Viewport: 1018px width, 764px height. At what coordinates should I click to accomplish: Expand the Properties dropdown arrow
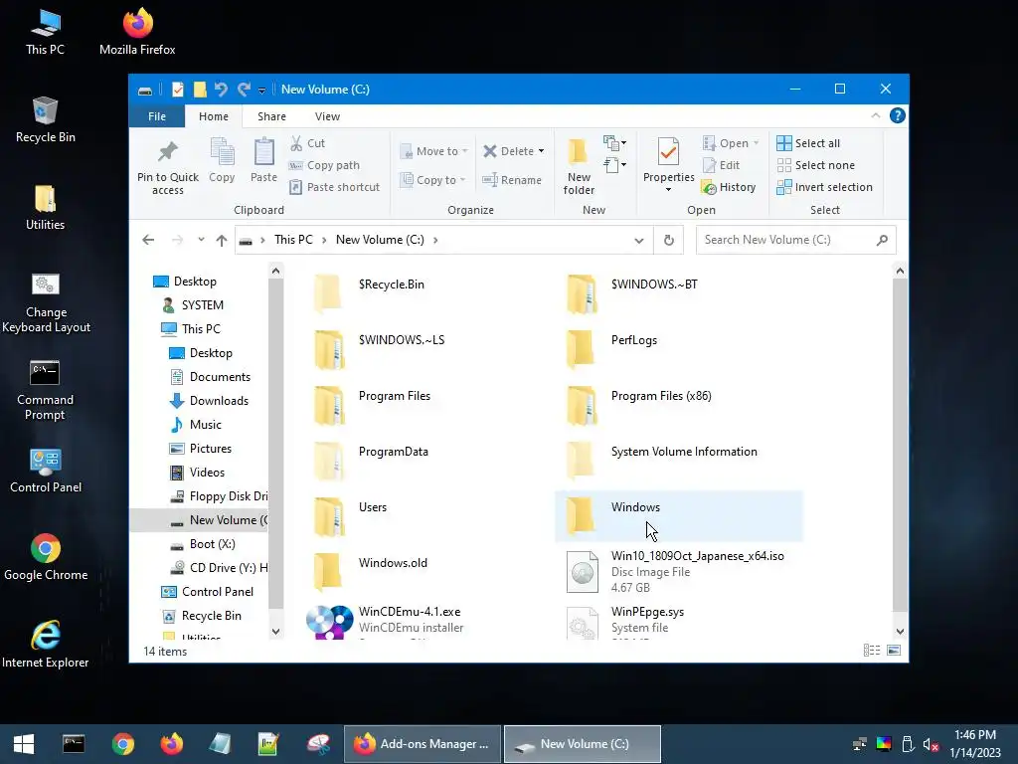668,190
